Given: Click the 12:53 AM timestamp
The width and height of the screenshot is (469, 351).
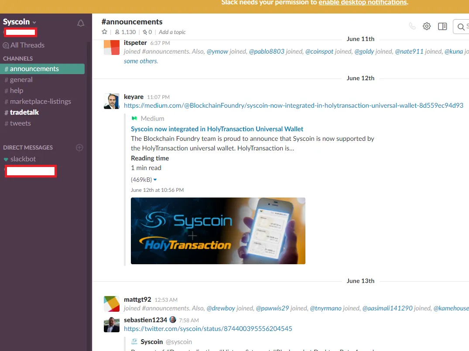Looking at the screenshot, I should [x=166, y=300].
